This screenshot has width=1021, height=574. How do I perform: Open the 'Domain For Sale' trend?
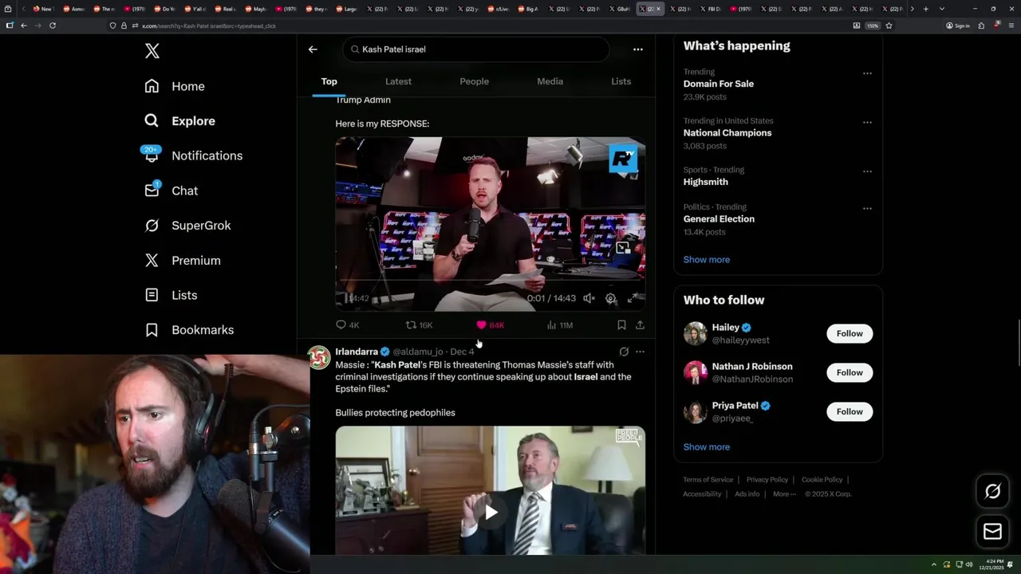point(718,84)
